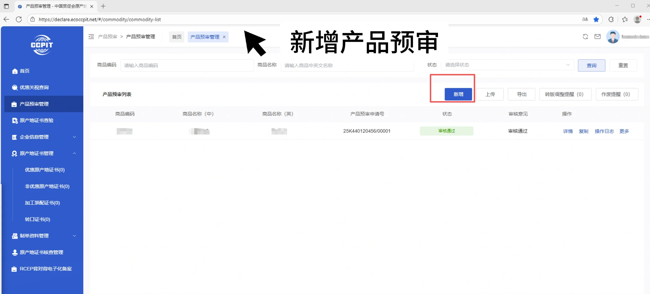关闭产品预审管理页签
The width and height of the screenshot is (650, 294).
[x=224, y=37]
